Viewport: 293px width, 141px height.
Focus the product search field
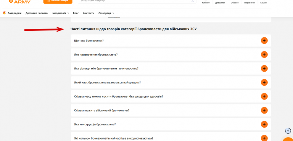(137, 2)
